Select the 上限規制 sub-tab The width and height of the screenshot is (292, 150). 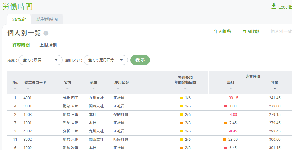[48, 45]
